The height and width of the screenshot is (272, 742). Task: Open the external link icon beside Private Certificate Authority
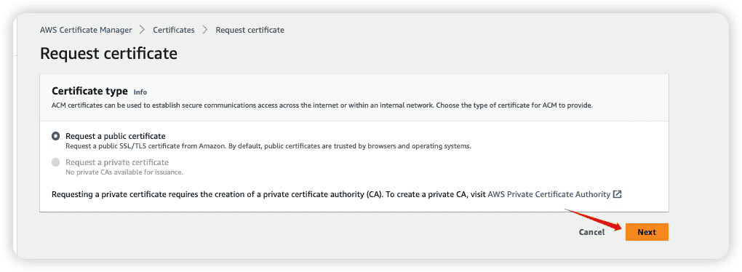tap(617, 194)
